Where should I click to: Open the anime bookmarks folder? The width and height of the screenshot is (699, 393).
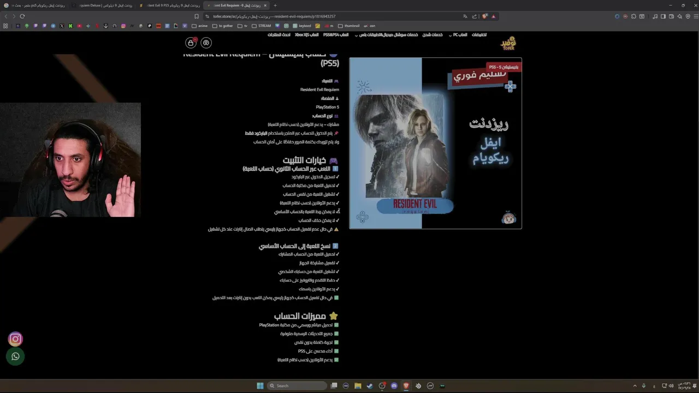tap(200, 26)
